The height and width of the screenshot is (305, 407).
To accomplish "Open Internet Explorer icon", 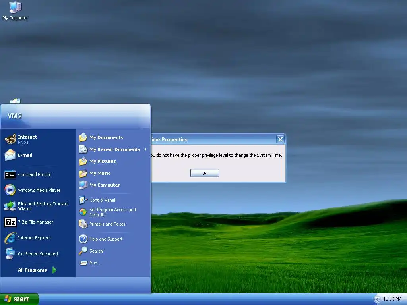I will 10,238.
